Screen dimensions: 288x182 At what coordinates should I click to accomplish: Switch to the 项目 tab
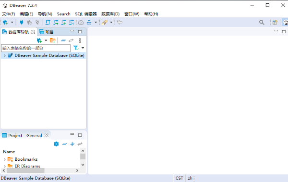tap(47, 32)
